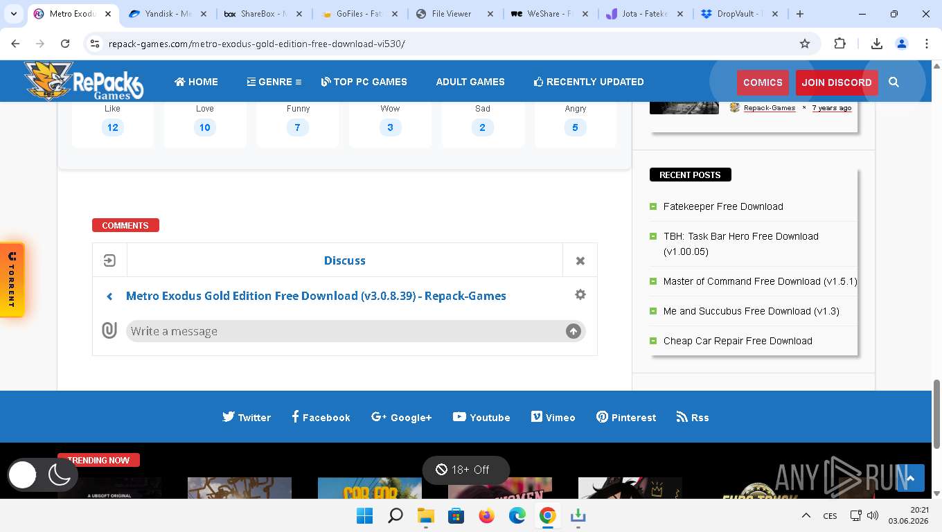Launch Firefox from the taskbar
942x532 pixels.
pos(487,515)
